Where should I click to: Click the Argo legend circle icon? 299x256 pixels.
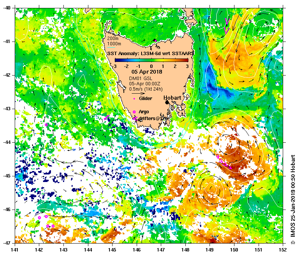tap(134, 112)
